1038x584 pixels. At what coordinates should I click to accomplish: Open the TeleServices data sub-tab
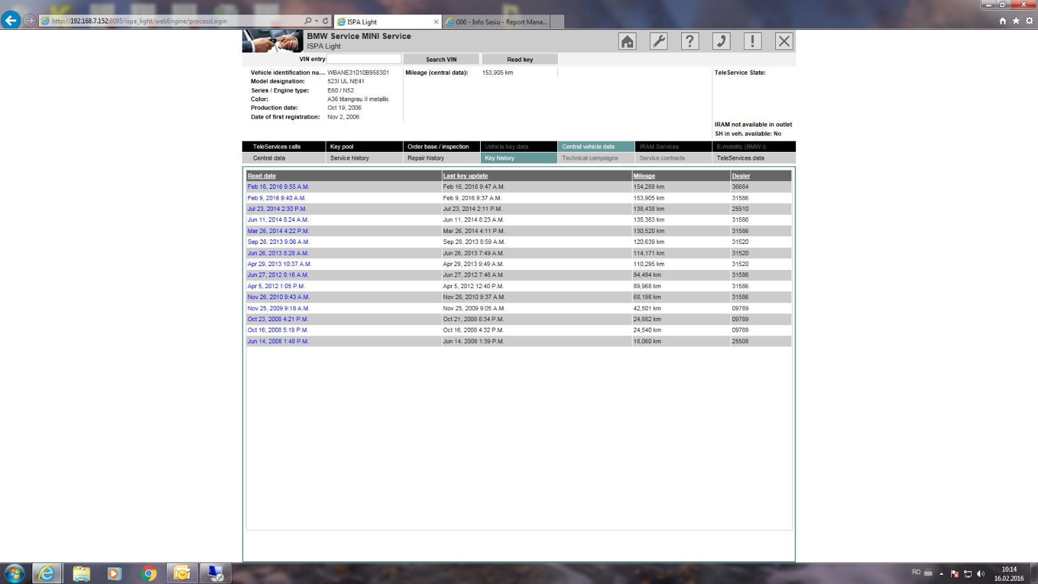click(x=754, y=158)
